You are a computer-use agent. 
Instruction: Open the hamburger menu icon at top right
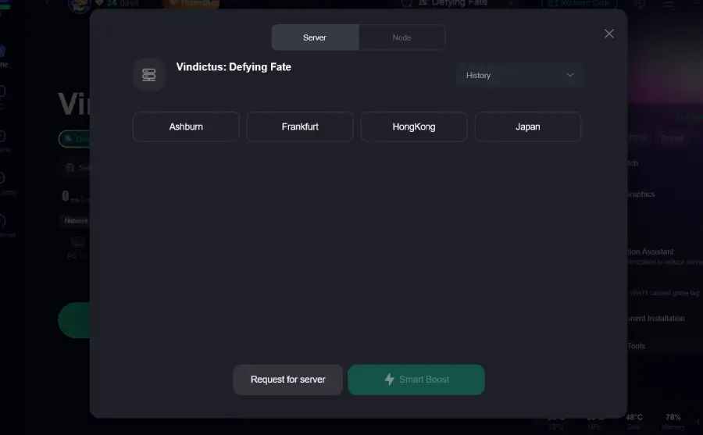point(668,4)
